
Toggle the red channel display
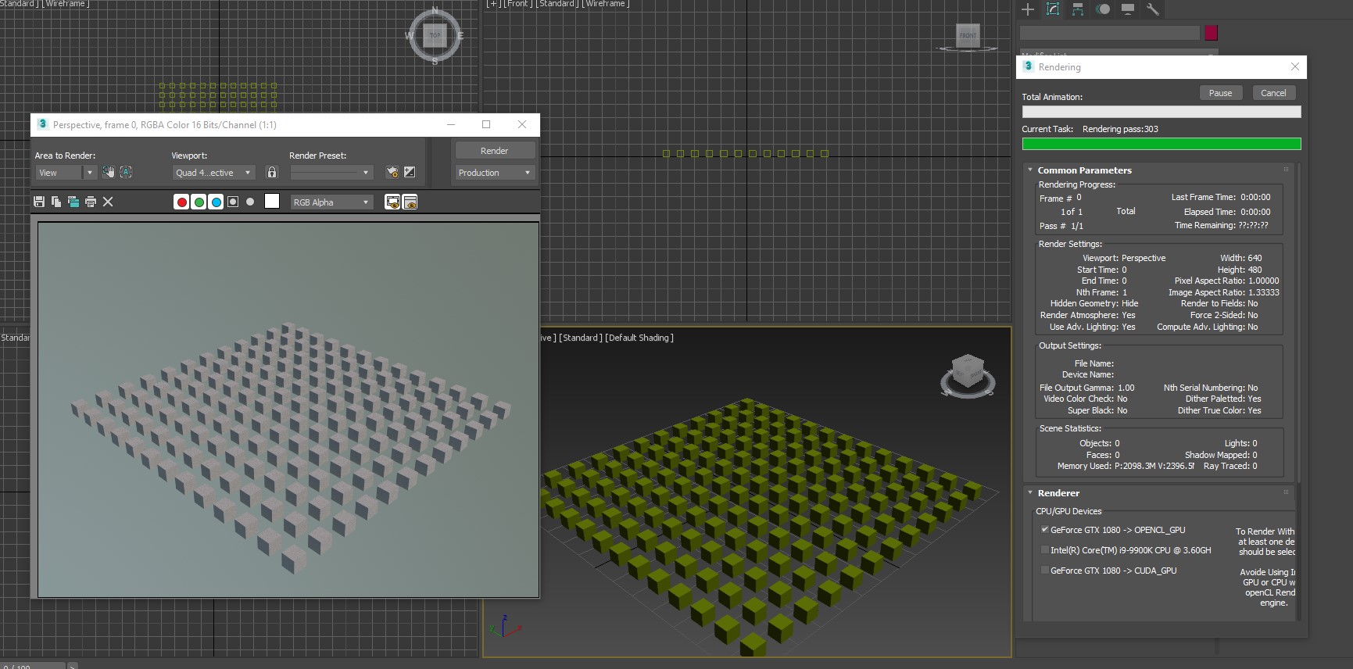coord(181,202)
